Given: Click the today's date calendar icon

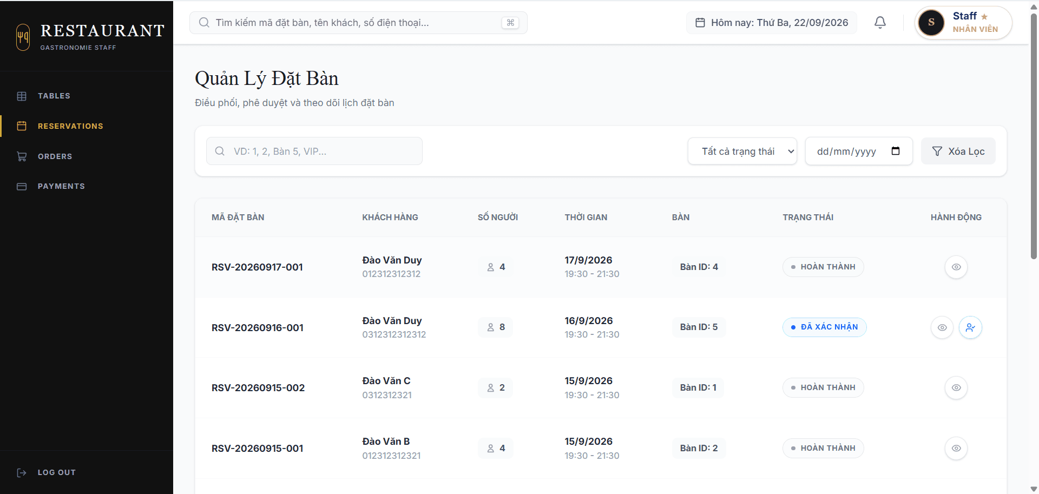Looking at the screenshot, I should pos(700,23).
